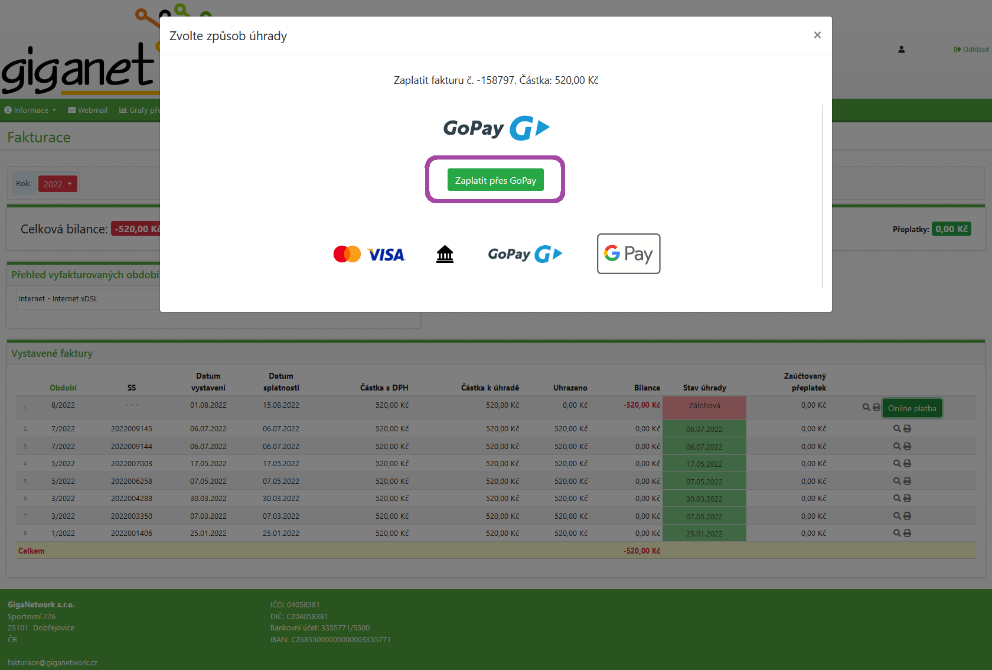This screenshot has width=992, height=670.
Task: View details of invoice 2022003350
Action: [897, 516]
